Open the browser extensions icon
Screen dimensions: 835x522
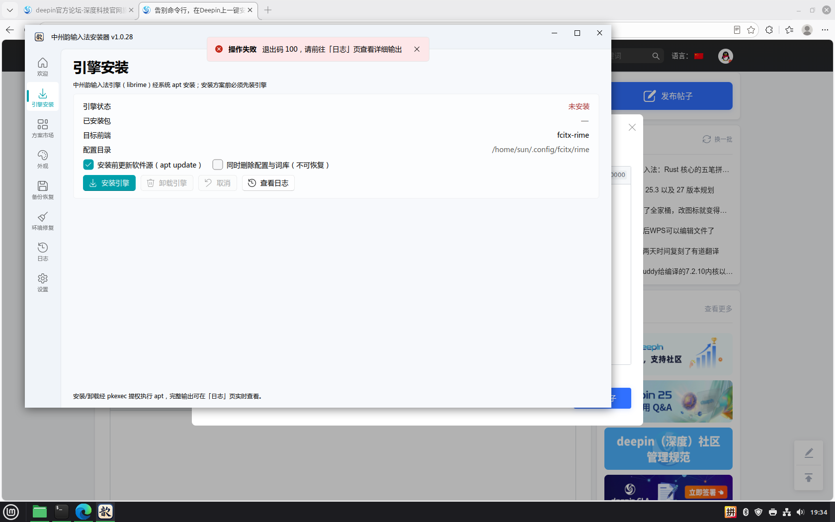[769, 30]
